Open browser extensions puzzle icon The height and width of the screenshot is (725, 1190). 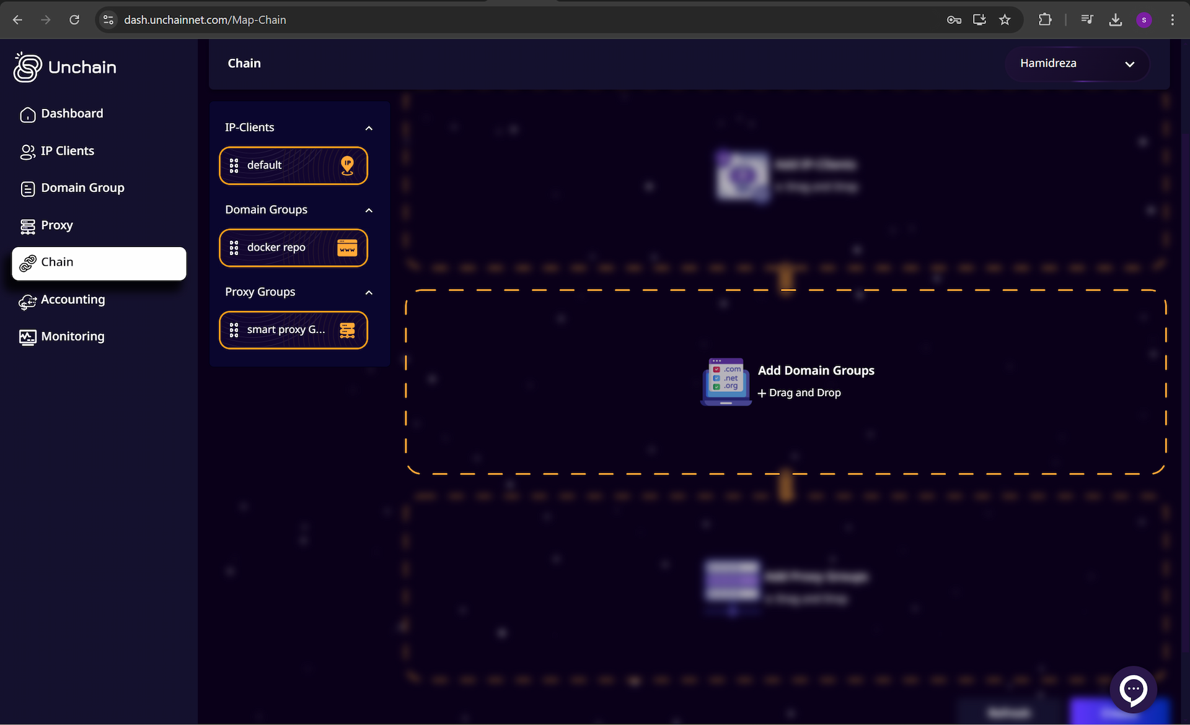coord(1045,20)
